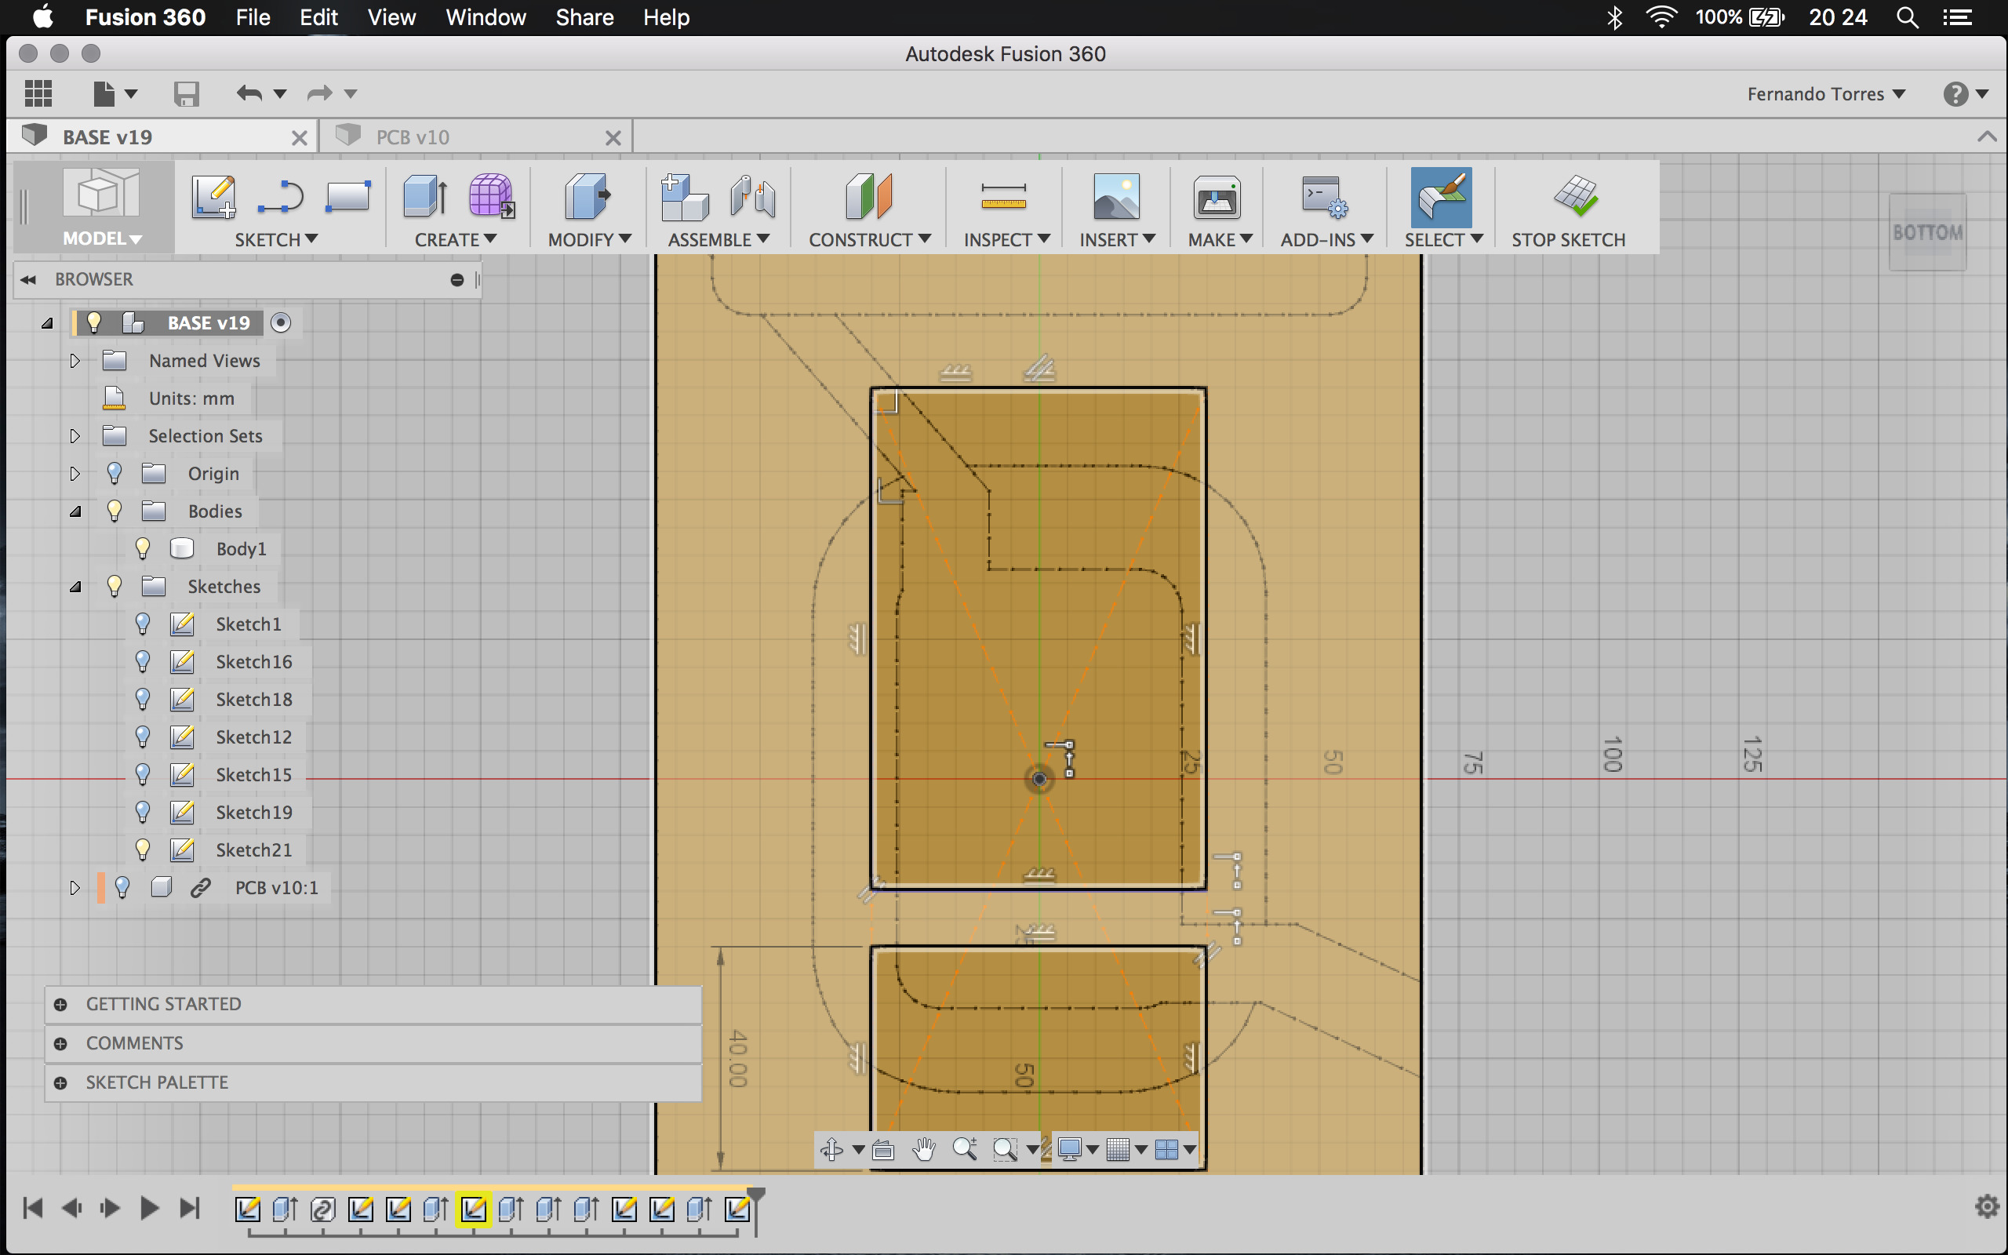Switch to the PCB v10 tab
Screen dimensions: 2008x1255
(477, 137)
